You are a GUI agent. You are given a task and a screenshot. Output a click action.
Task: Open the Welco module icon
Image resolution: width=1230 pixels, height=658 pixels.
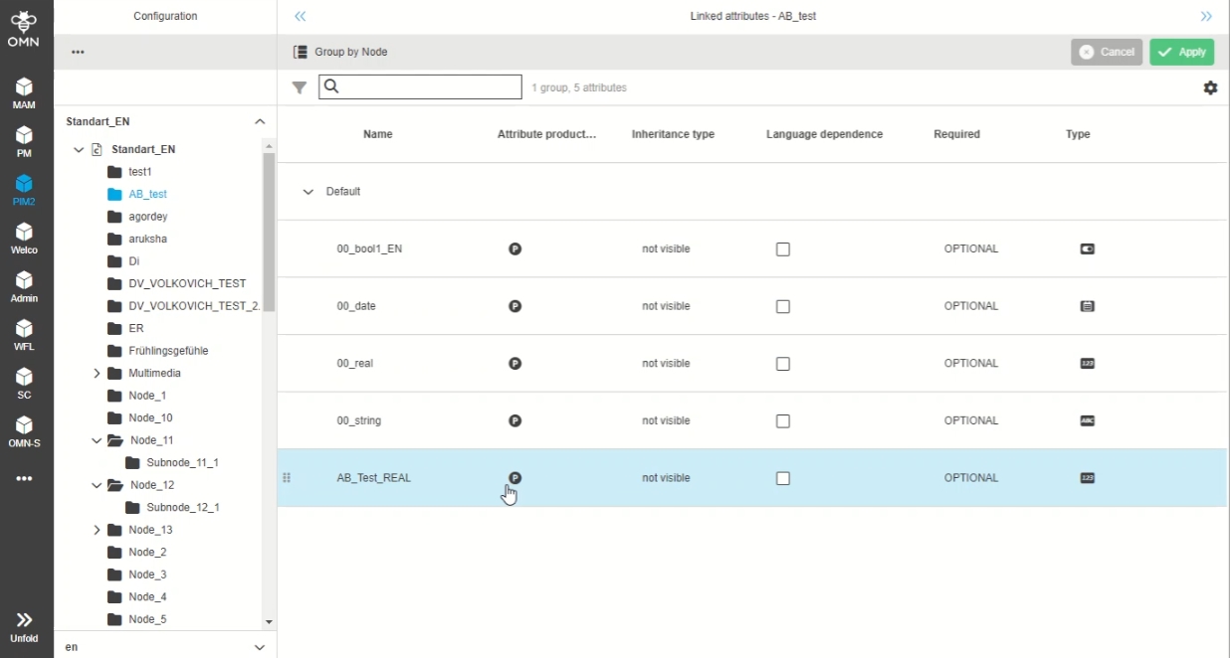point(24,239)
